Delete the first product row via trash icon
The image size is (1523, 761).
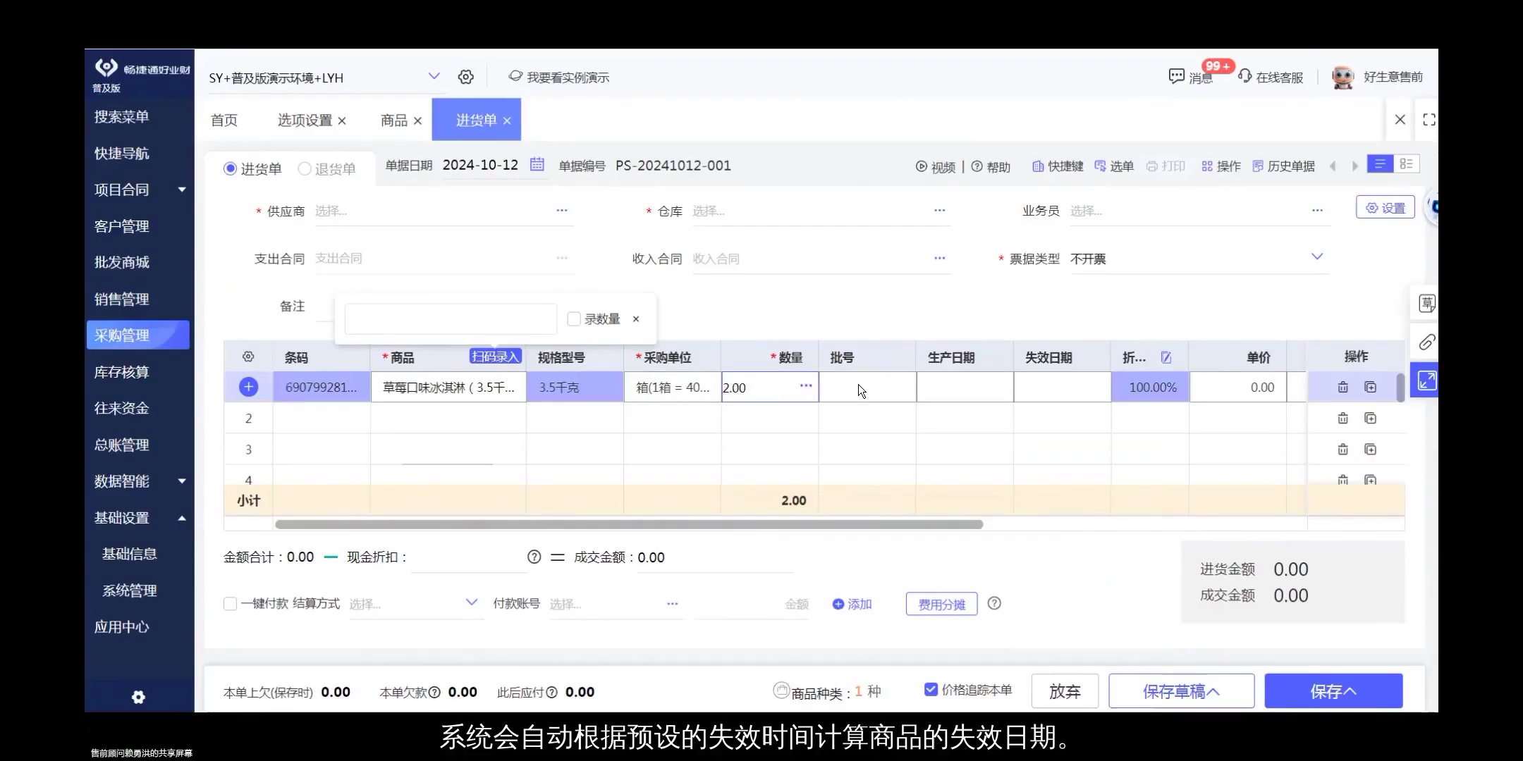[x=1342, y=387]
